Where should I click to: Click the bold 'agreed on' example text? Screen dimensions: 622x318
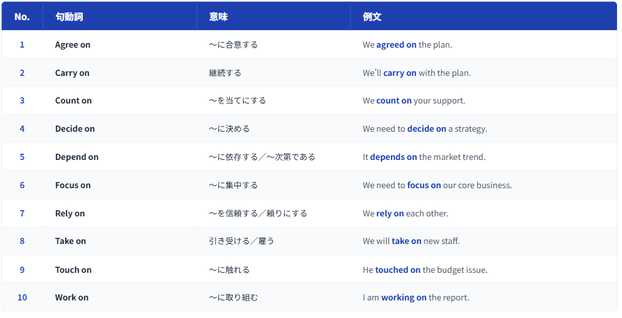[396, 45]
